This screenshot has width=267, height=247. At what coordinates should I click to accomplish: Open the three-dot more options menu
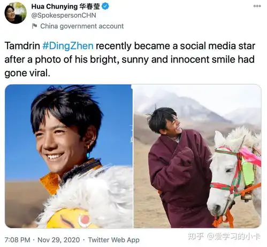(x=257, y=6)
